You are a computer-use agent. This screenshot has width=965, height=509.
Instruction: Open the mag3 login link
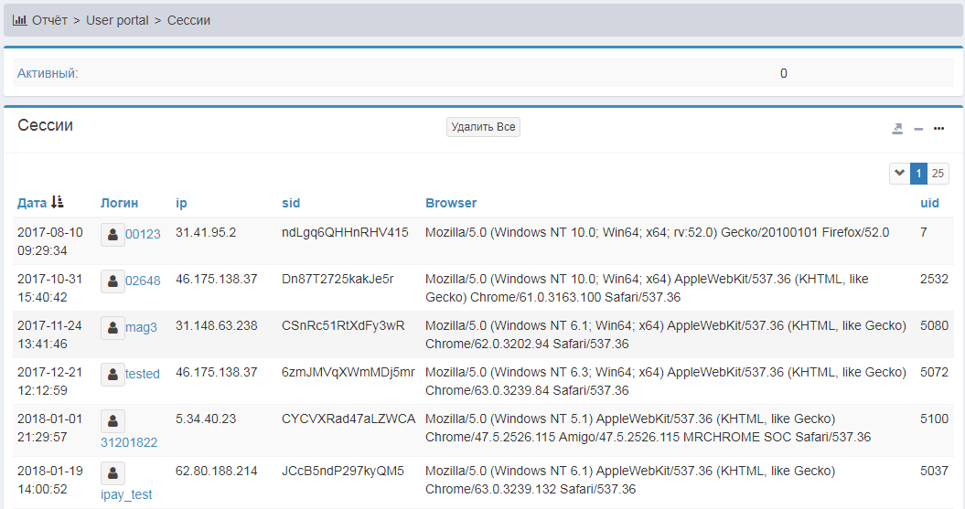(141, 328)
